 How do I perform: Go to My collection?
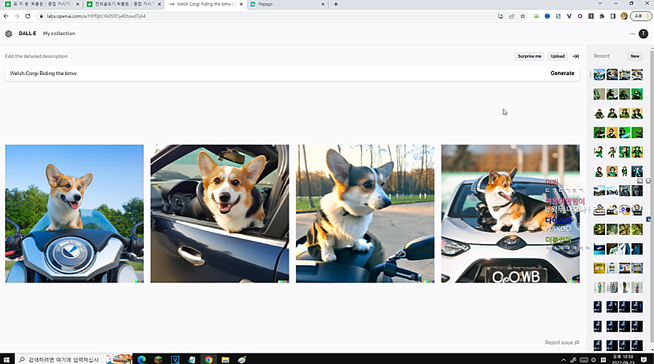pos(59,33)
